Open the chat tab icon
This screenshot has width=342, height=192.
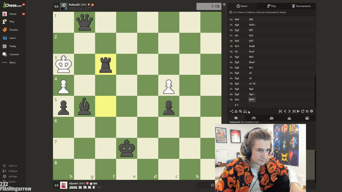[236, 118]
